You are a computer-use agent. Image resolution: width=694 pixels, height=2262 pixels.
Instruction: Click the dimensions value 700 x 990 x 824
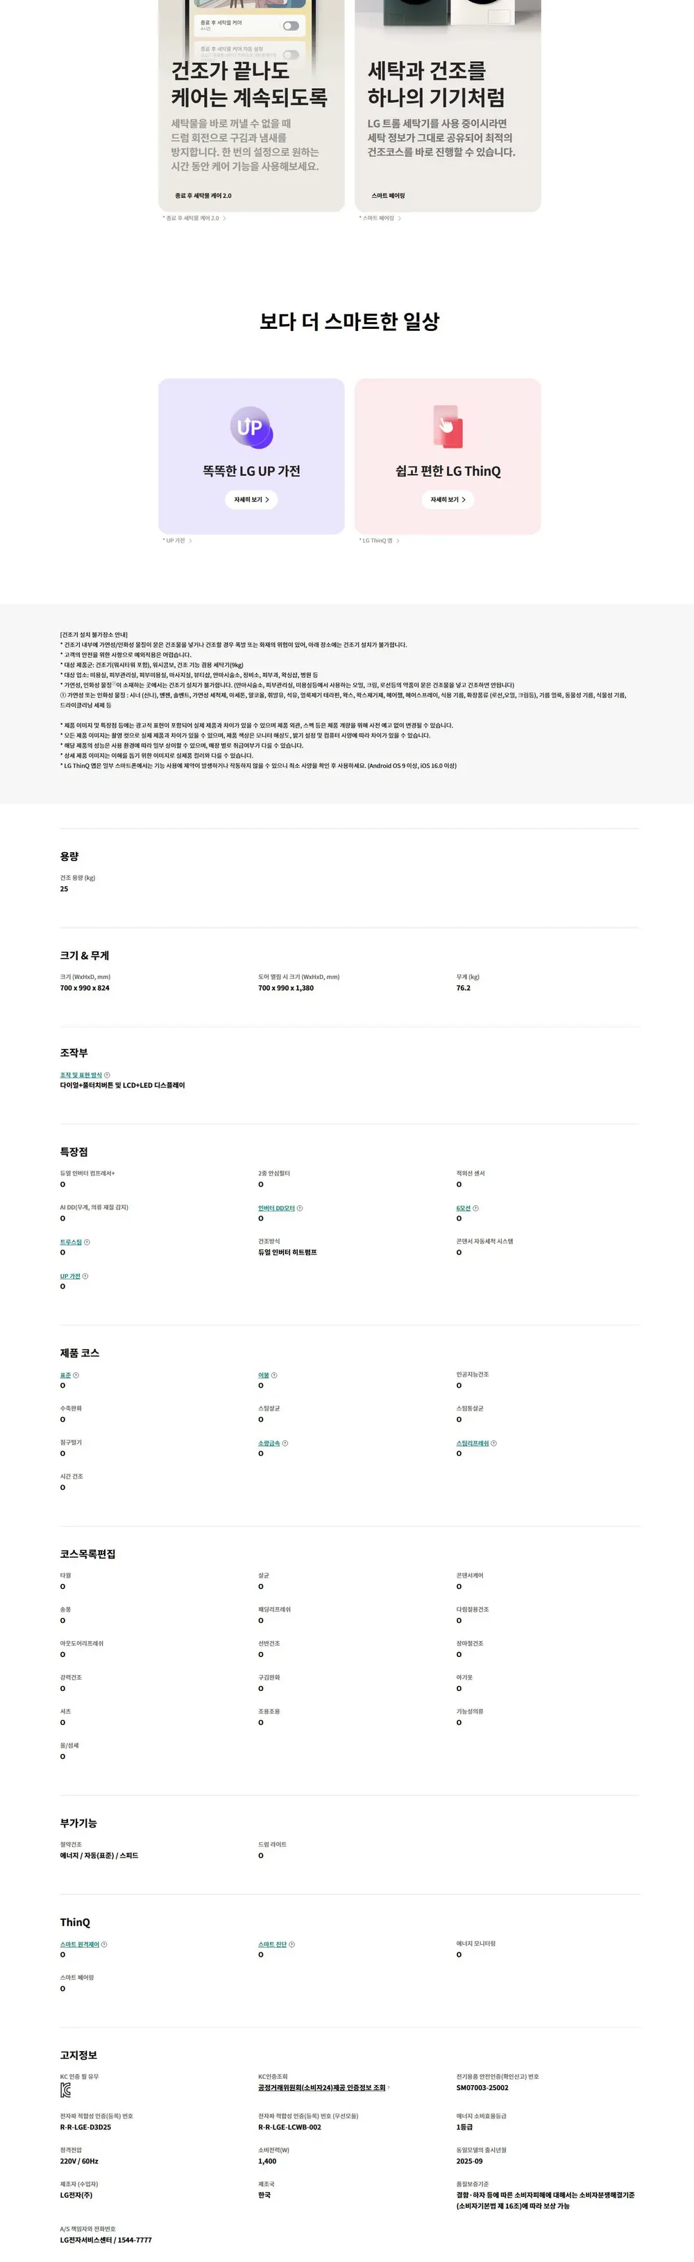click(85, 988)
